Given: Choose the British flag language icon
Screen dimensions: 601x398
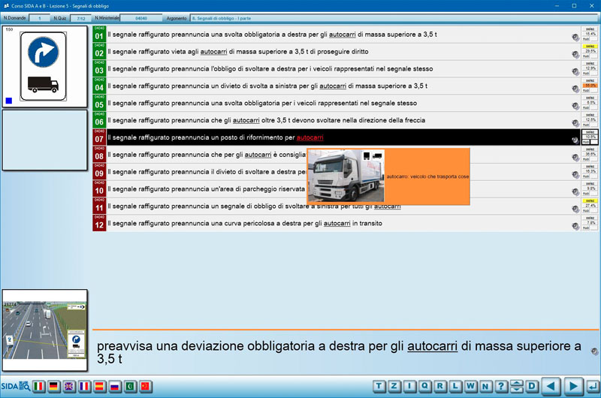Looking at the screenshot, I should (x=69, y=386).
